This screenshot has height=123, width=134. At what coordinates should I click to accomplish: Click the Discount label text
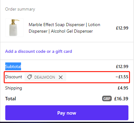(14, 77)
